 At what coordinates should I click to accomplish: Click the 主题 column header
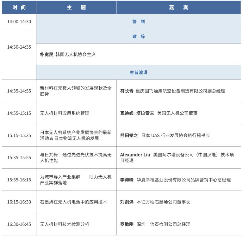[76, 8]
